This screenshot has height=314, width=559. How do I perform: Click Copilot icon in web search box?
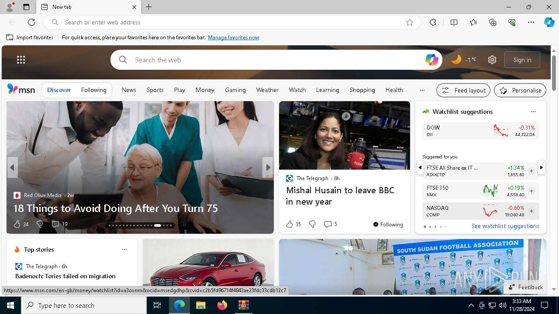click(x=431, y=60)
